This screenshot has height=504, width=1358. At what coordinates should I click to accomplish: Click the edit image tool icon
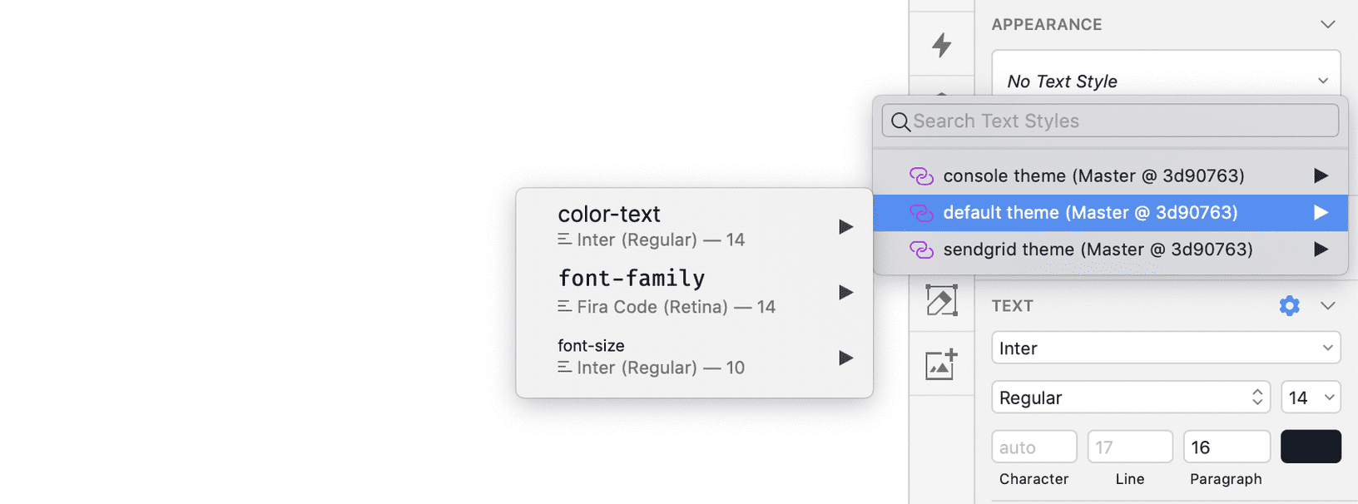point(940,301)
